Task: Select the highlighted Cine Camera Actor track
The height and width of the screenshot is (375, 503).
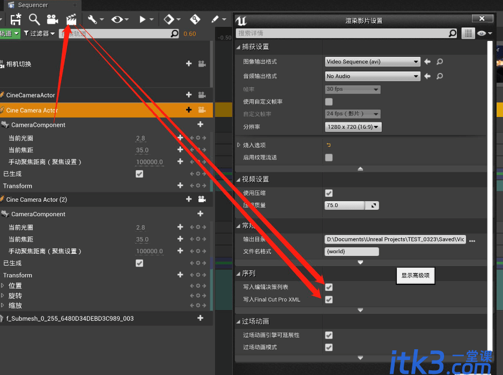Action: coord(106,110)
